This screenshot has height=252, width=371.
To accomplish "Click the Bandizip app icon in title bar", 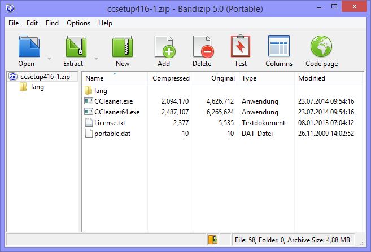I will pyautogui.click(x=10, y=9).
